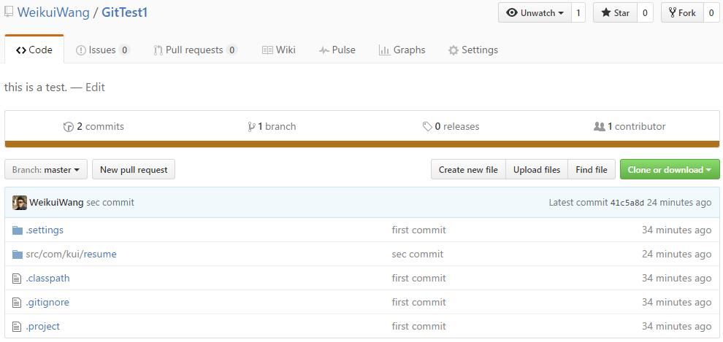Click the .project file icon
The width and height of the screenshot is (723, 342).
[x=18, y=327]
